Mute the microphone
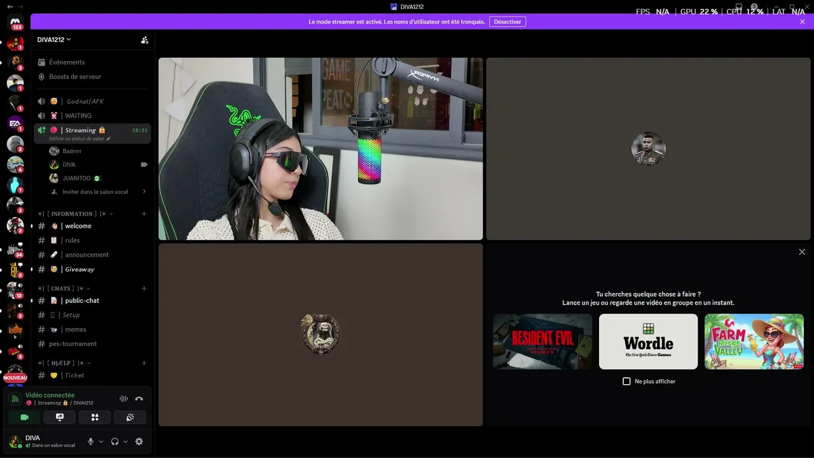The width and height of the screenshot is (814, 458). coord(91,441)
